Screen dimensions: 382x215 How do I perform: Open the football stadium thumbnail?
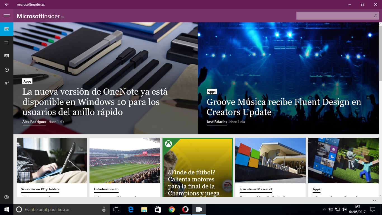125,160
